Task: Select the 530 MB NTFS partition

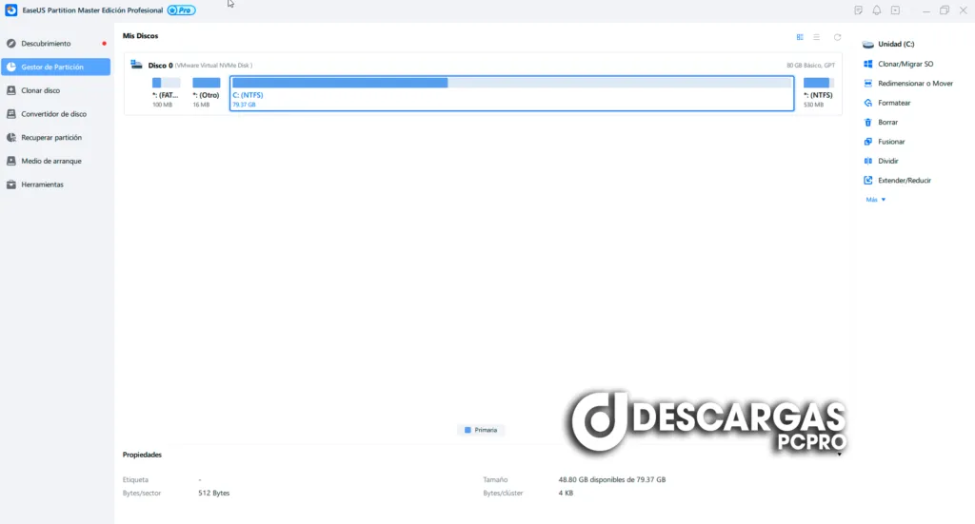Action: point(818,93)
